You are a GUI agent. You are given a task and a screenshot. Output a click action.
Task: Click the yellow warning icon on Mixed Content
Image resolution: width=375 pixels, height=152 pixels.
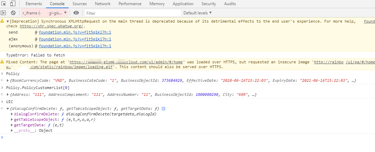pyautogui.click(x=3, y=62)
